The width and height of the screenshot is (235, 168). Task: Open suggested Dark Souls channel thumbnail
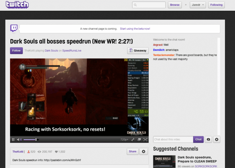tap(164, 161)
